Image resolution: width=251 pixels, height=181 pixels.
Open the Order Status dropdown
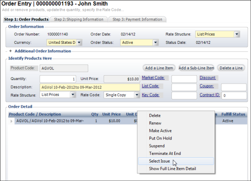(x=155, y=42)
